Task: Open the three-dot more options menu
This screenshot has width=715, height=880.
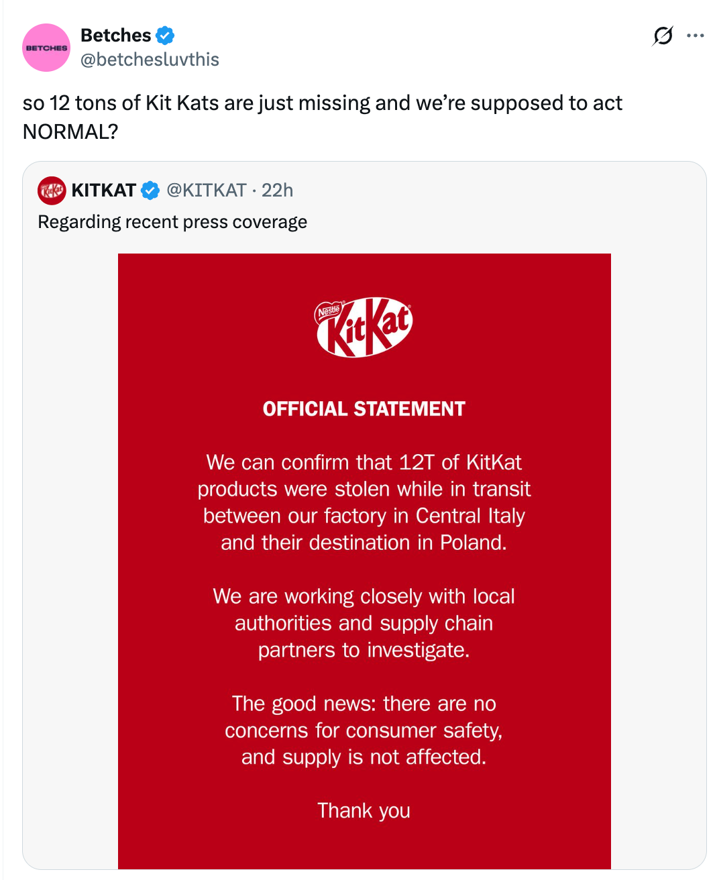Action: (x=696, y=36)
